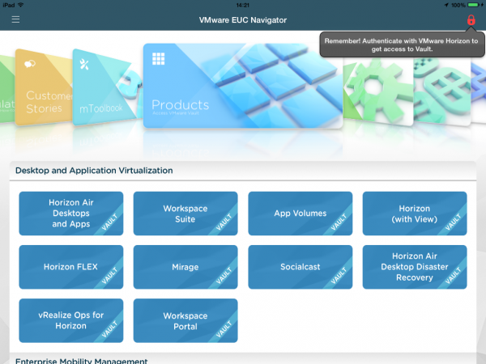Screen dimensions: 486x364
Task: Select the Products carousel card
Action: point(243,86)
